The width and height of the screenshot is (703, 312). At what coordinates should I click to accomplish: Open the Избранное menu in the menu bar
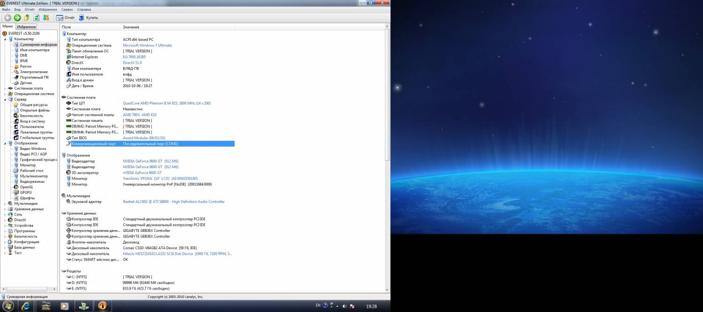click(x=48, y=9)
